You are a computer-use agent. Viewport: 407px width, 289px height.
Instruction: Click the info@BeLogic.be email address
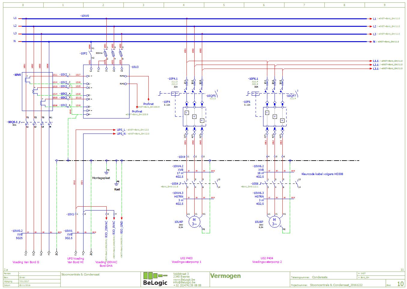(184, 282)
